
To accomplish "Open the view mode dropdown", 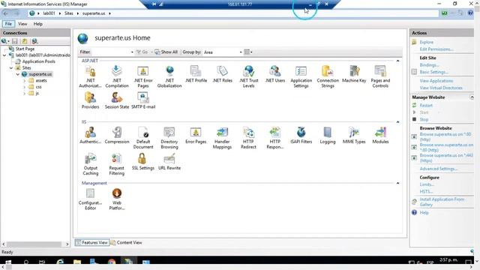I will click(x=248, y=52).
